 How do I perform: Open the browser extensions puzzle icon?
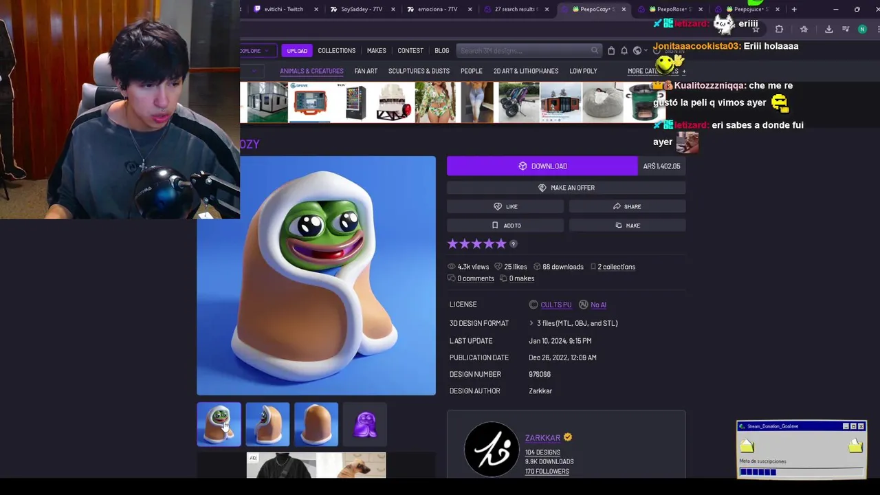(x=779, y=29)
